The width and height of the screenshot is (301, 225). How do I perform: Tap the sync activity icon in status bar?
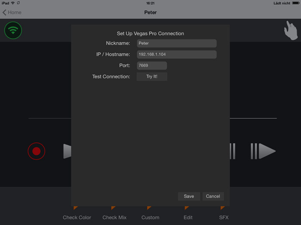pyautogui.click(x=18, y=3)
